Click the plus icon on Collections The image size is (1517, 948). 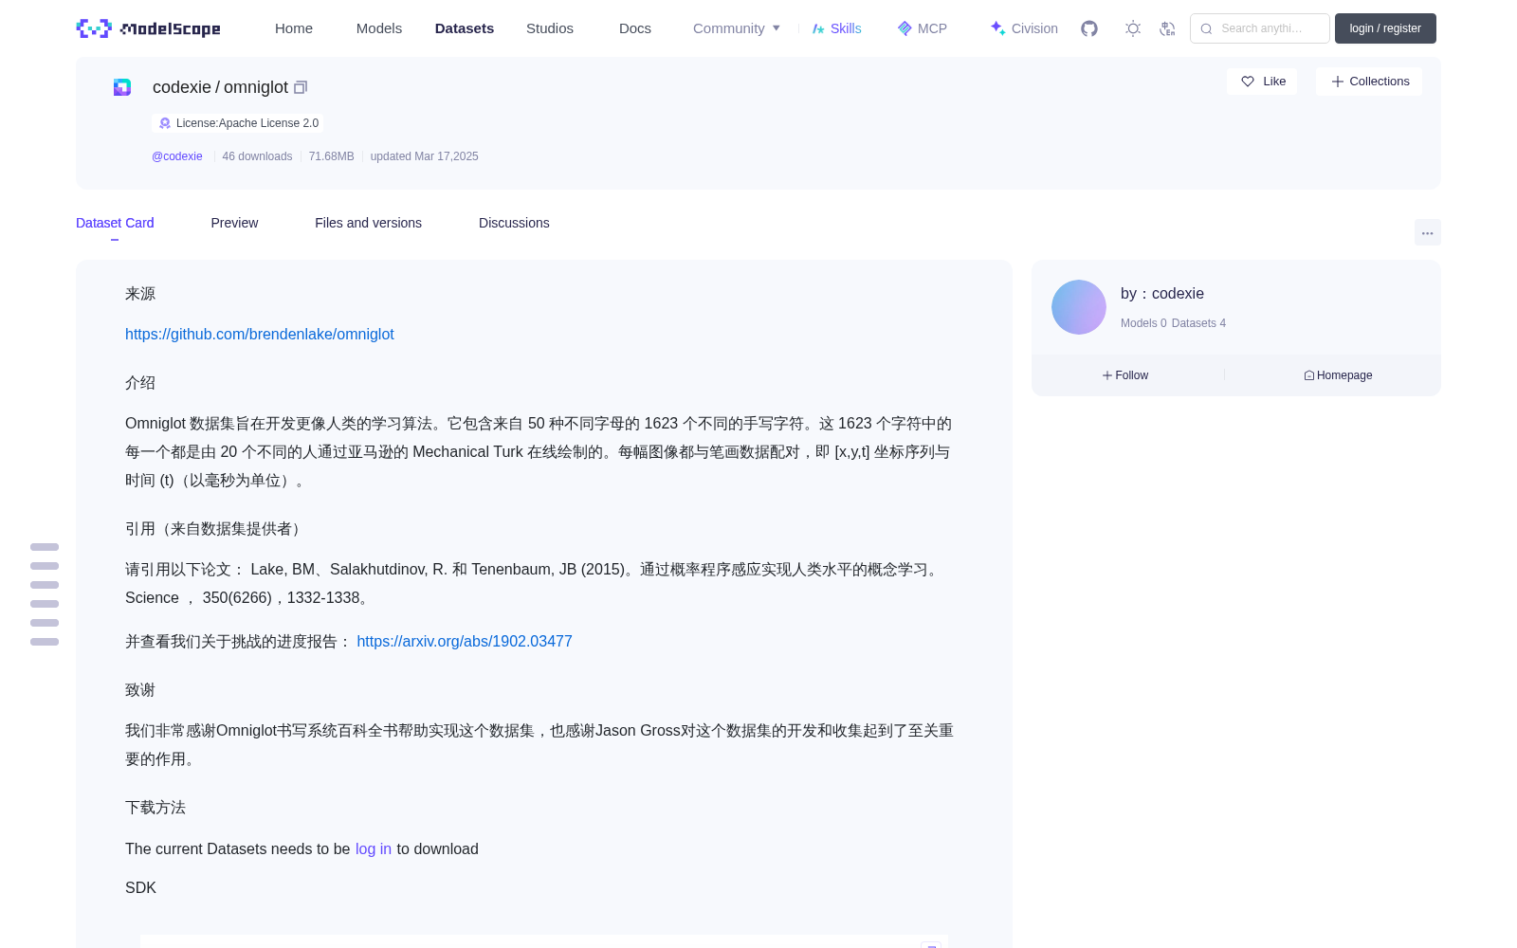1338,82
